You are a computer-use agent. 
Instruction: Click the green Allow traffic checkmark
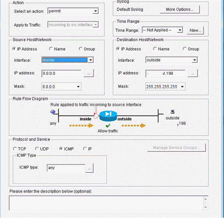tap(108, 125)
